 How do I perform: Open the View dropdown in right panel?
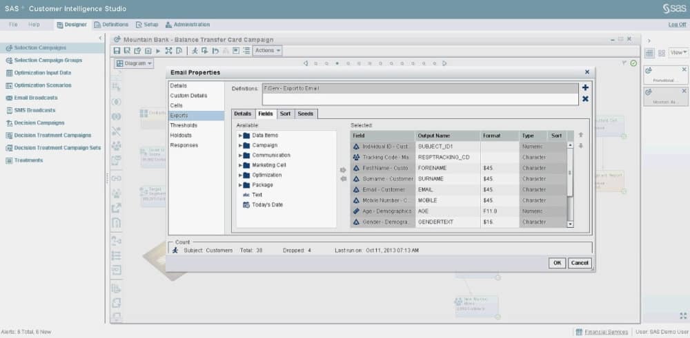pyautogui.click(x=678, y=52)
